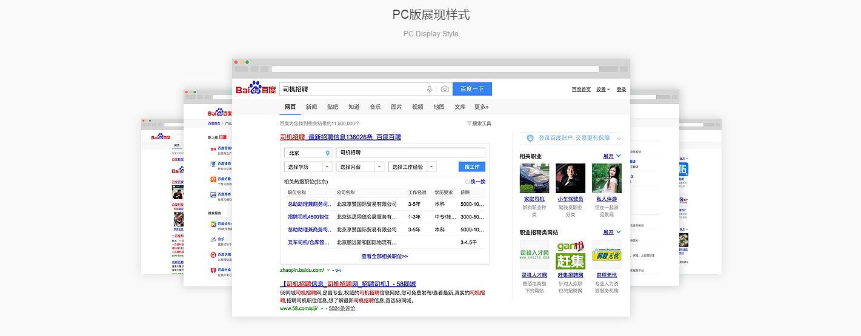Click 音乐 icon in second background window
The image size is (861, 336).
click(213, 240)
